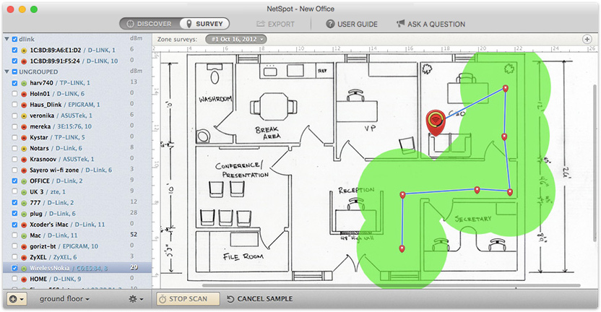Open the #1 Oct 16, 2012 survey dropdown
The image size is (601, 312).
pos(236,39)
